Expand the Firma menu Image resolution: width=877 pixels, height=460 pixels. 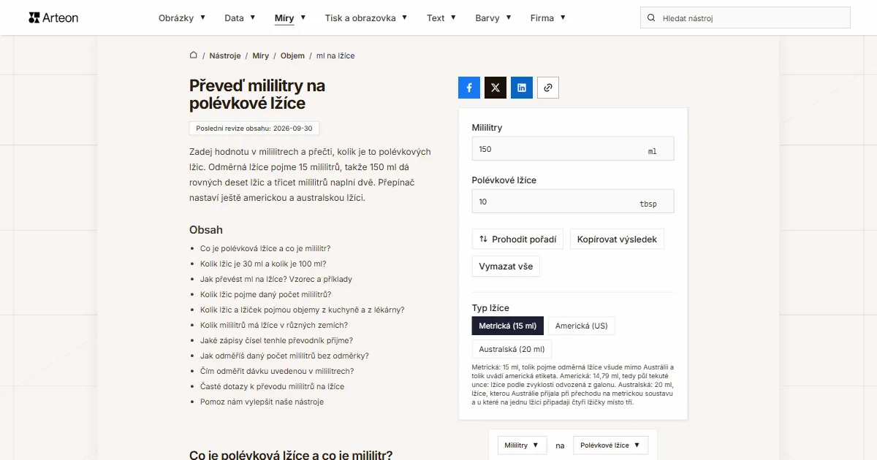(548, 18)
